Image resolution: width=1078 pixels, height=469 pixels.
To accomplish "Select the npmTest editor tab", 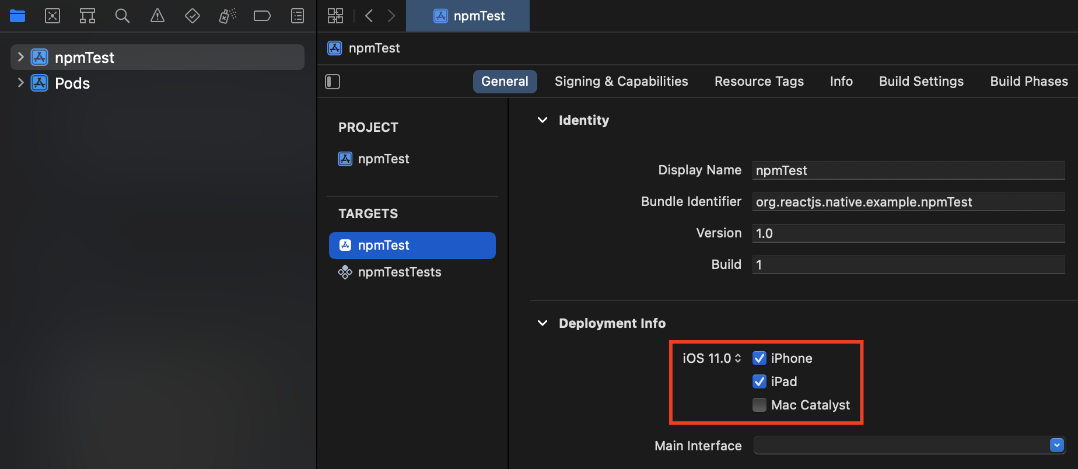I will [x=468, y=16].
